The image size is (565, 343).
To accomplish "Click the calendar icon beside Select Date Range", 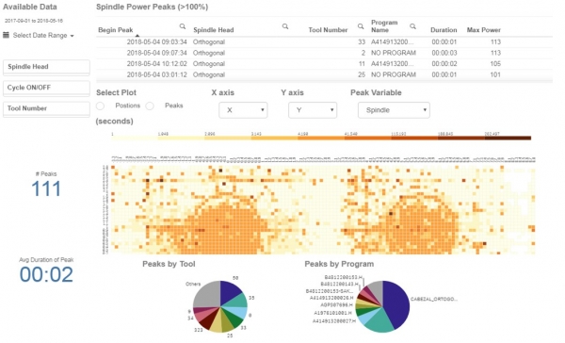I will pos(7,35).
